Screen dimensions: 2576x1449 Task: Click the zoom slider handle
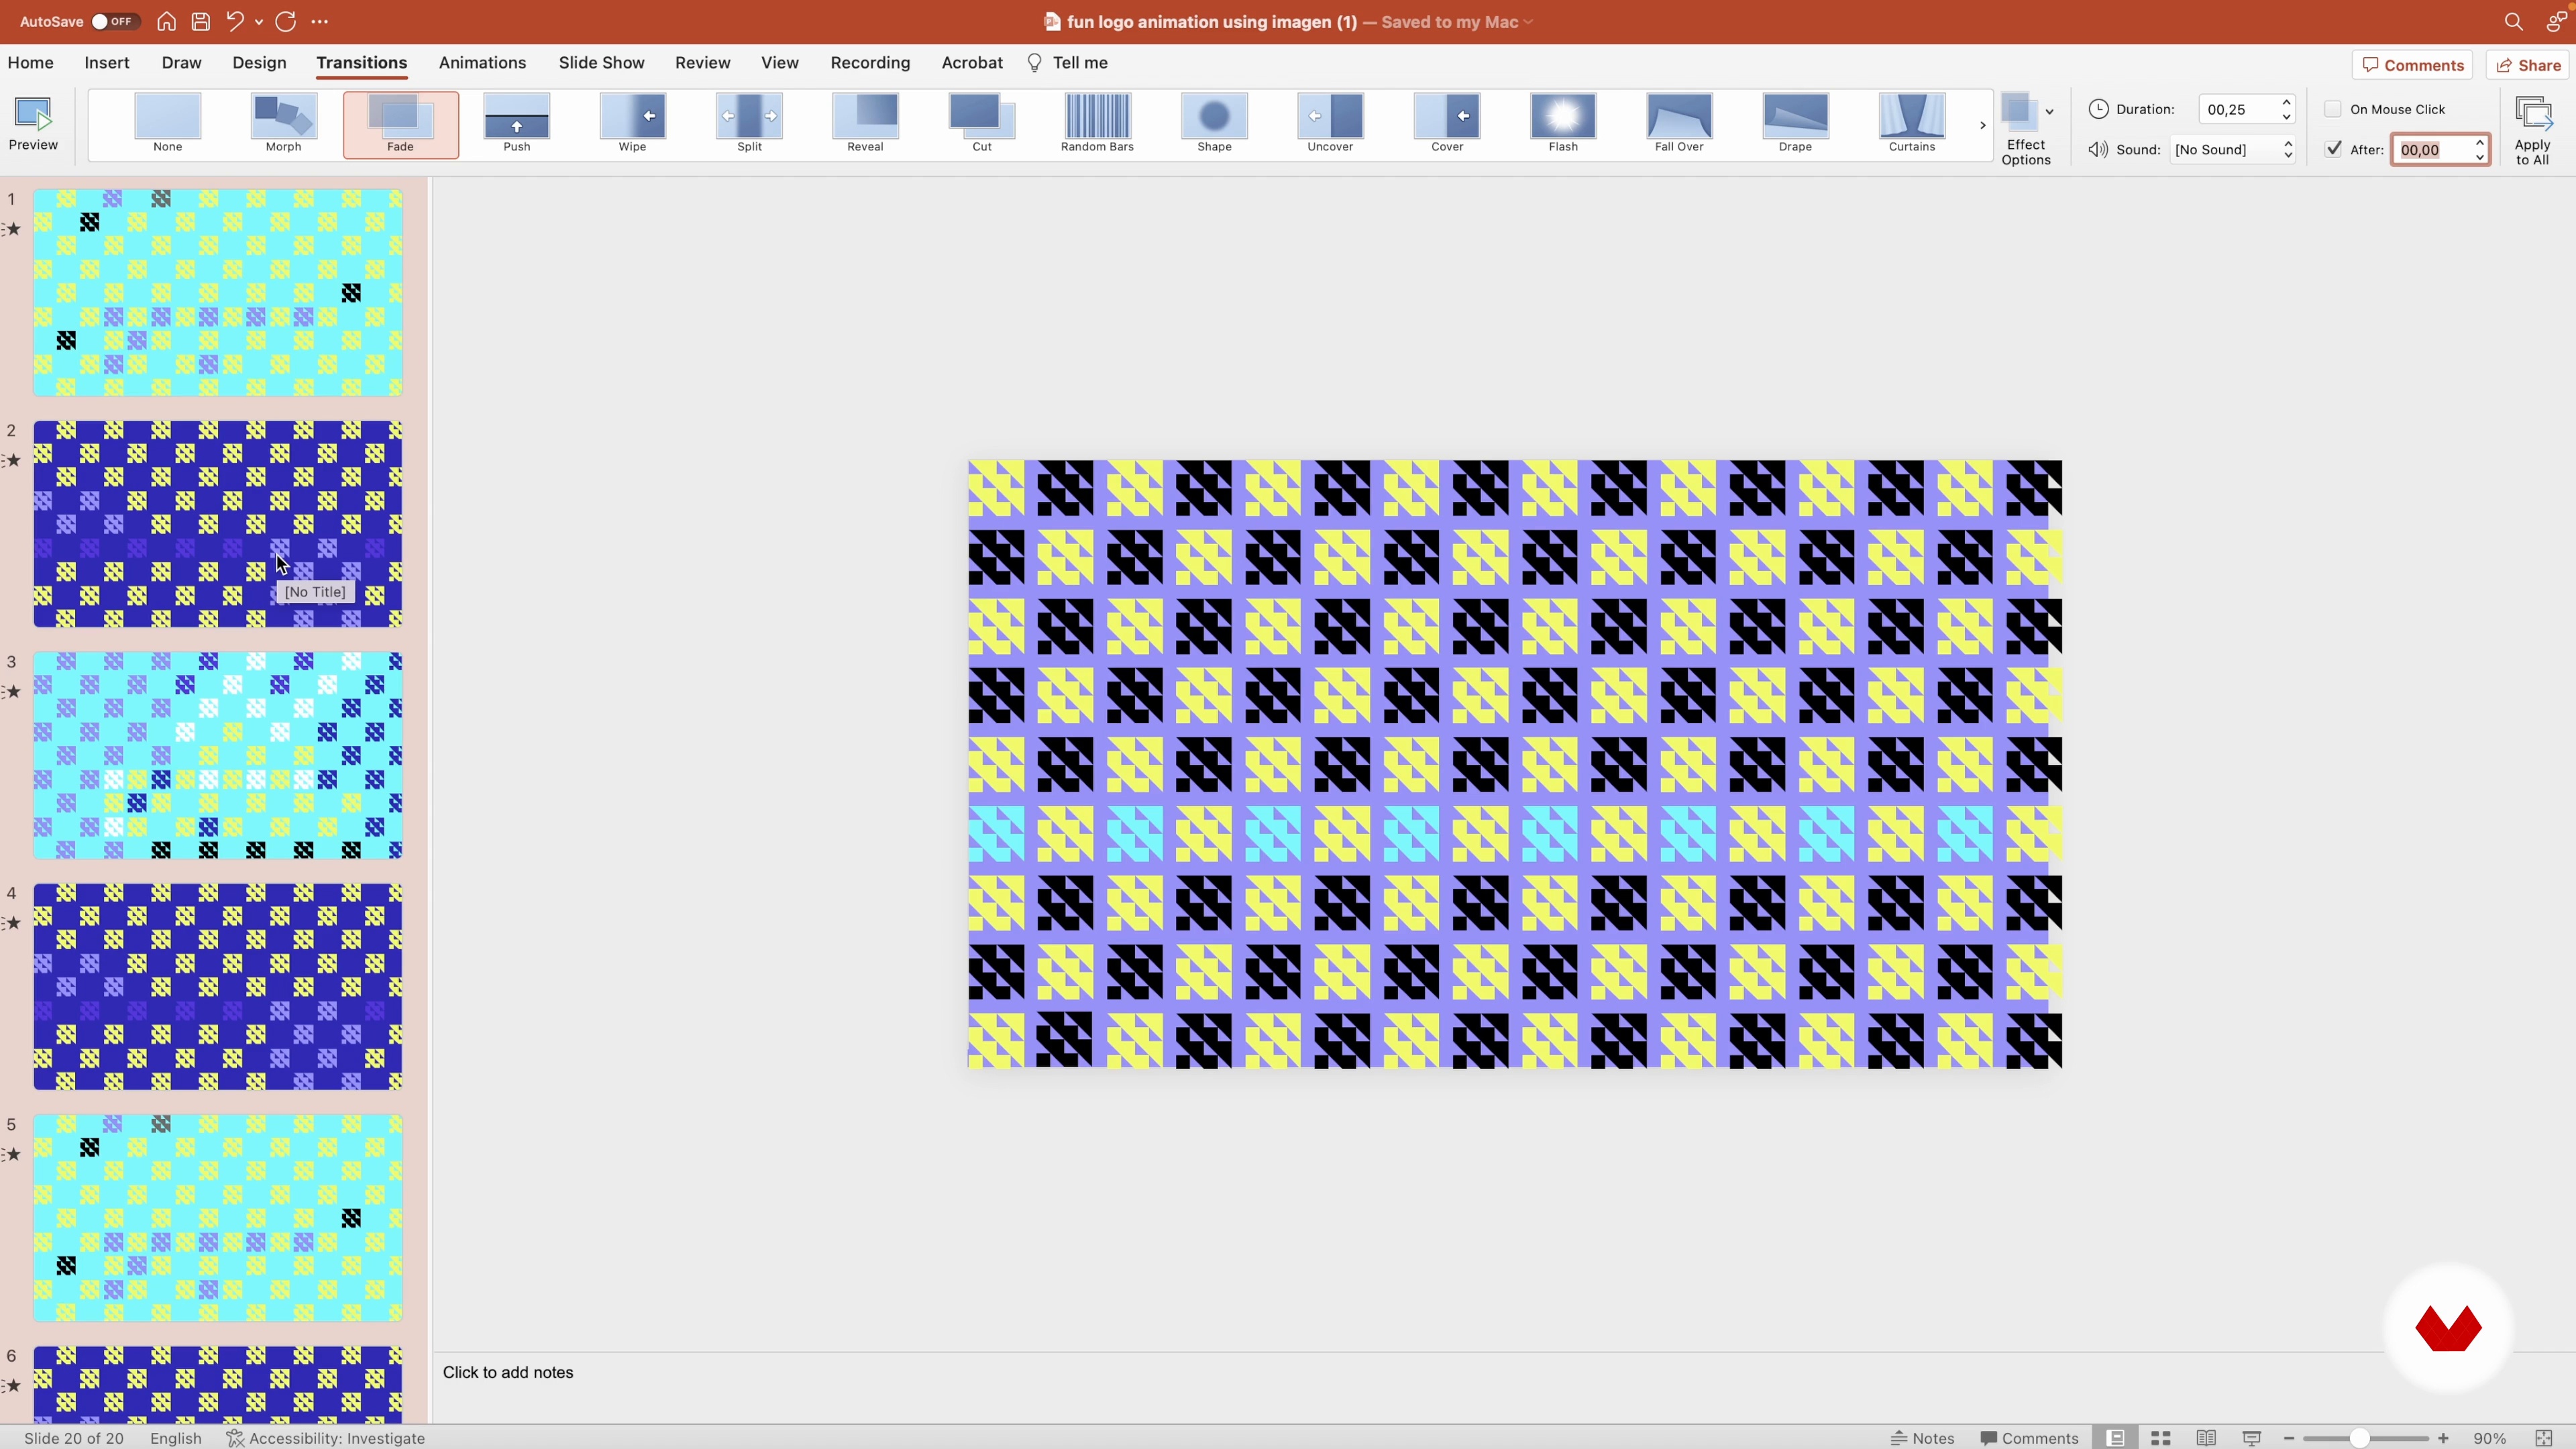pyautogui.click(x=2359, y=1438)
